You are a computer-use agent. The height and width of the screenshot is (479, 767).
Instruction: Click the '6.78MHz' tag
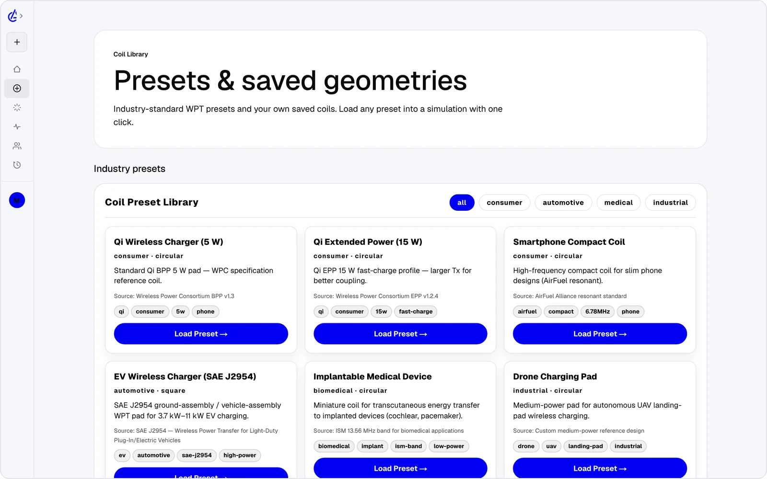(x=597, y=311)
